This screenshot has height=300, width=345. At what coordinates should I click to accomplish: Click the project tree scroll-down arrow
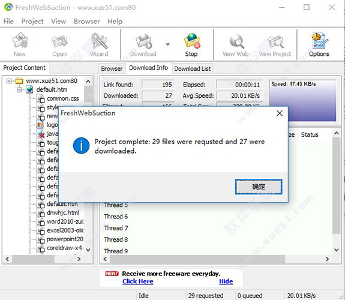(88, 250)
